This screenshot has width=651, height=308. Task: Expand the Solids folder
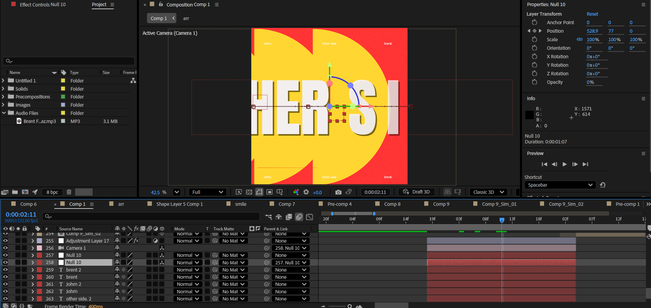point(3,89)
